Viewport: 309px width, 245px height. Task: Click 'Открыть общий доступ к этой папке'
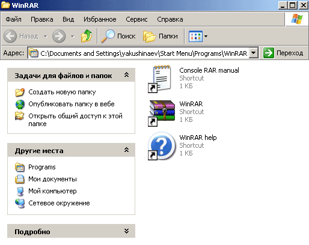tap(75, 119)
